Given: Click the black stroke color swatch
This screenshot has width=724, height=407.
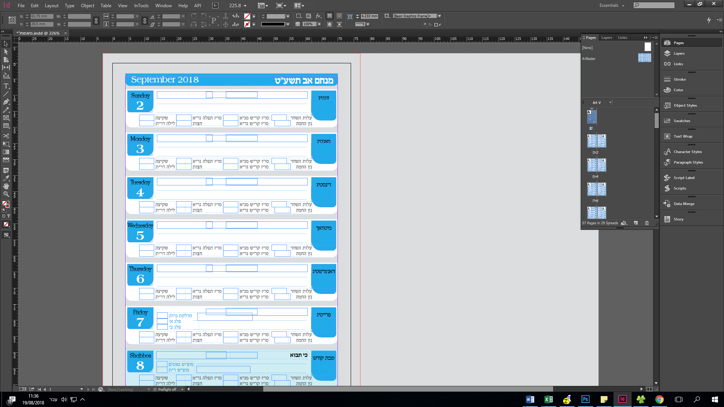Looking at the screenshot, I should point(273,24).
